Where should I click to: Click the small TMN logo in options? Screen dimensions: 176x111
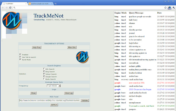83,57
